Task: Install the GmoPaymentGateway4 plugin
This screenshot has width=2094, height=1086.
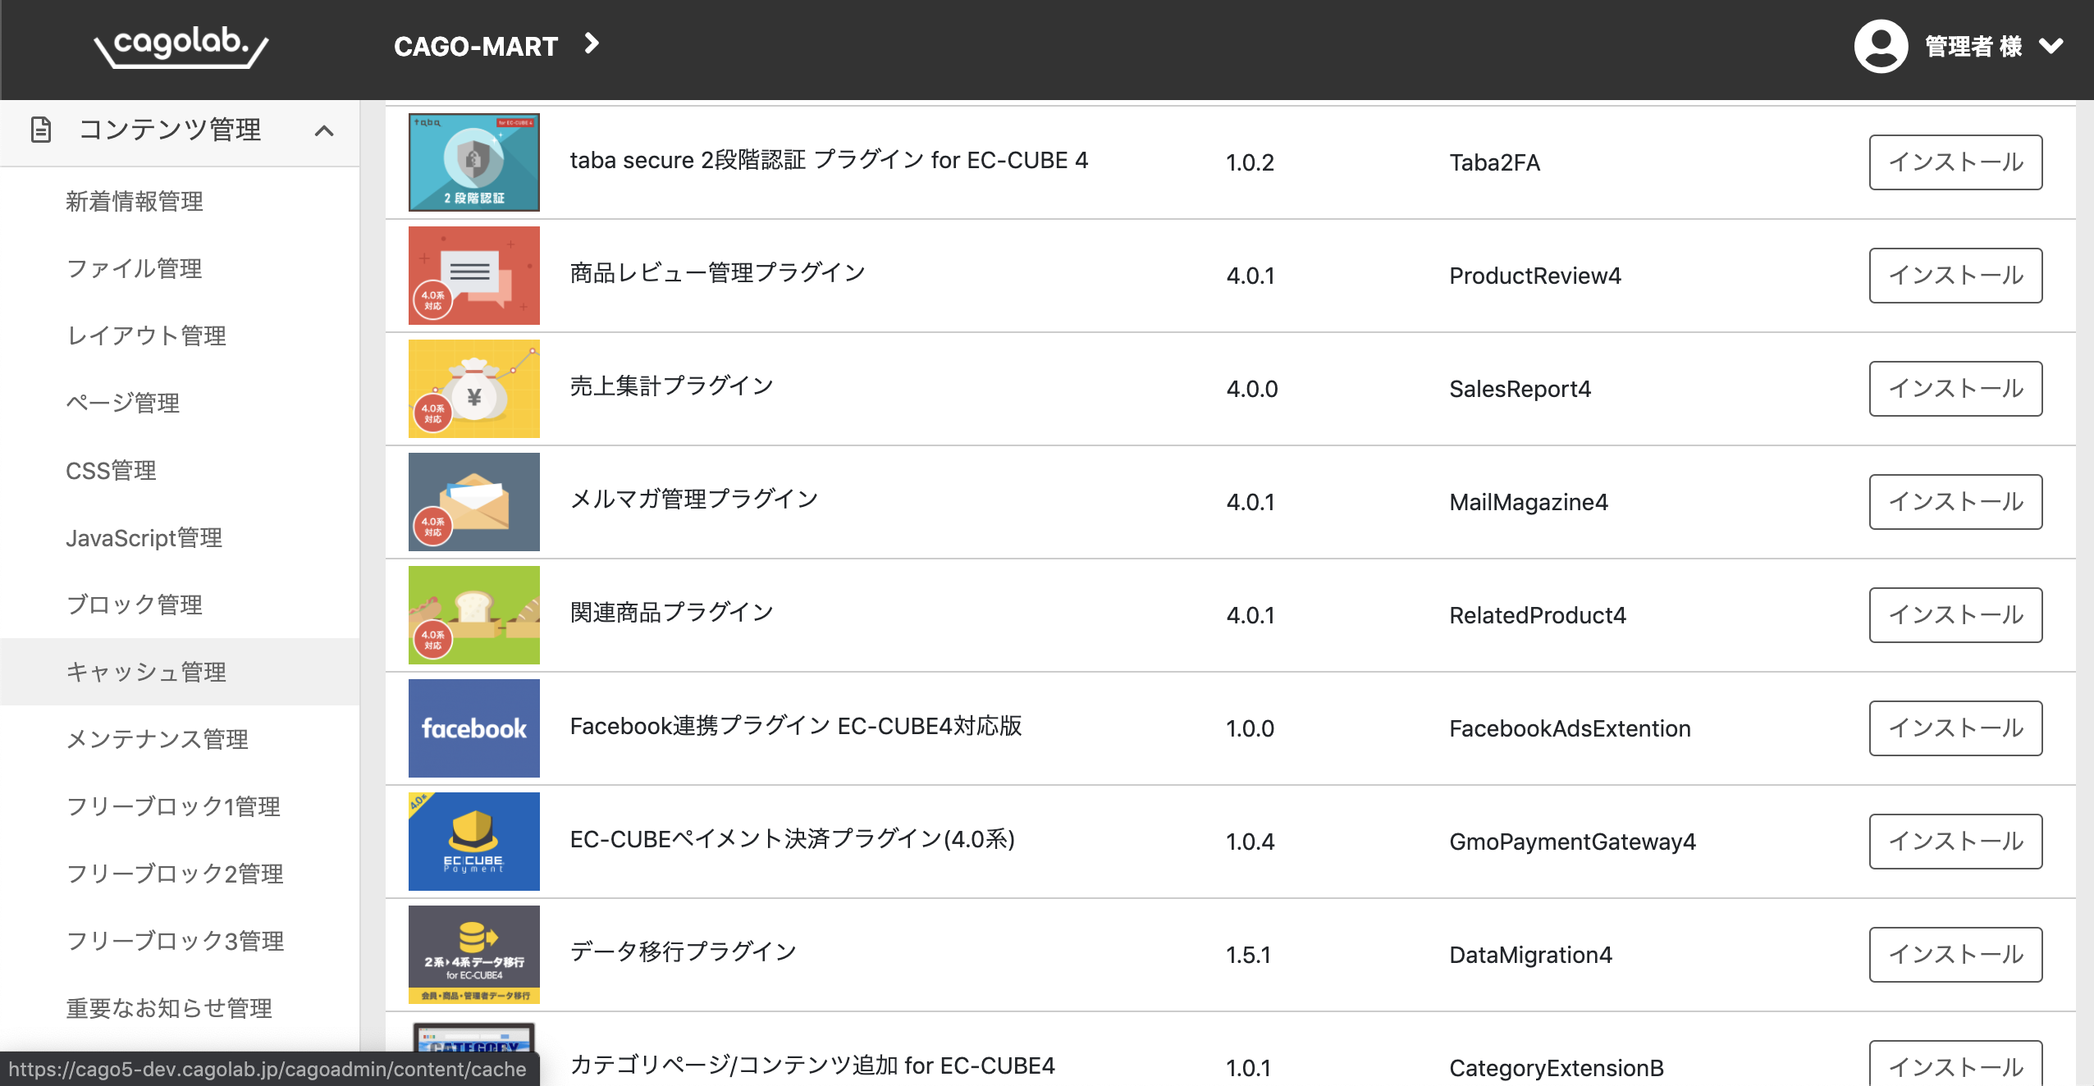Action: tap(1955, 842)
